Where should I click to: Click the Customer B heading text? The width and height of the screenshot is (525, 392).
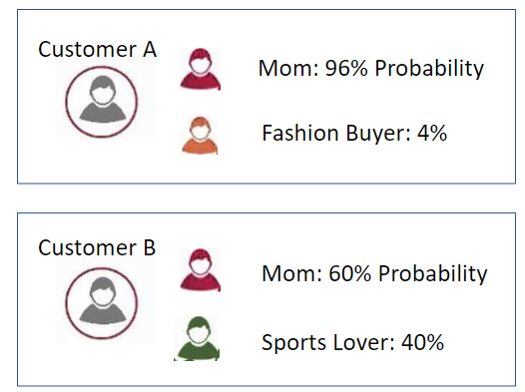tap(97, 247)
